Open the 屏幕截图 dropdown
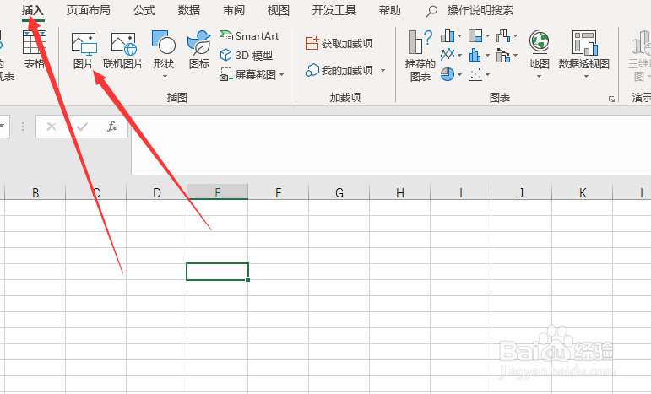 [x=252, y=74]
